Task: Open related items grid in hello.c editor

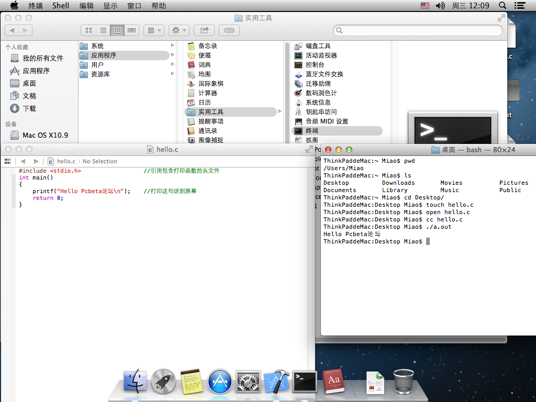Action: (7, 161)
